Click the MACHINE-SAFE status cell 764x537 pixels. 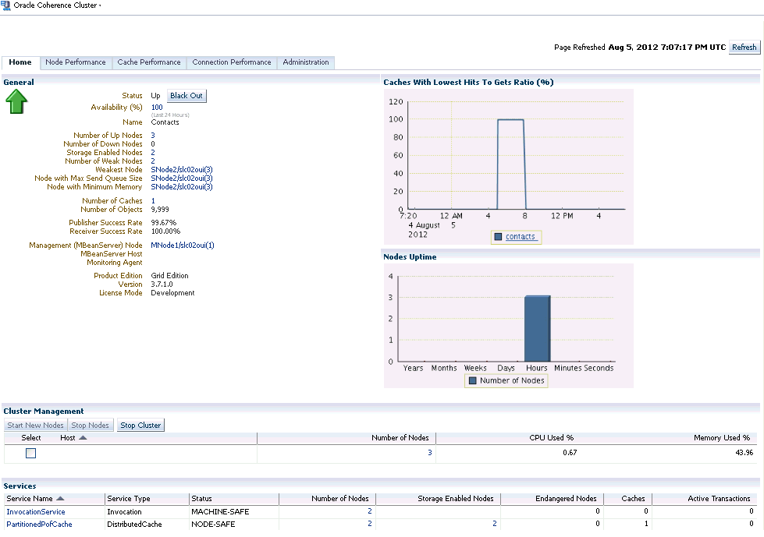220,512
